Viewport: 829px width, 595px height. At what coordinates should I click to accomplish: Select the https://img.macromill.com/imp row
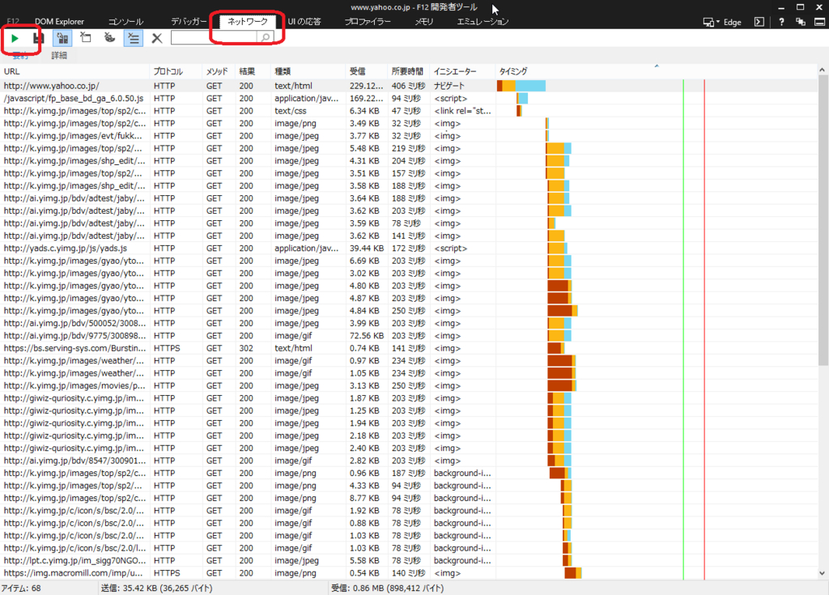pyautogui.click(x=408, y=573)
